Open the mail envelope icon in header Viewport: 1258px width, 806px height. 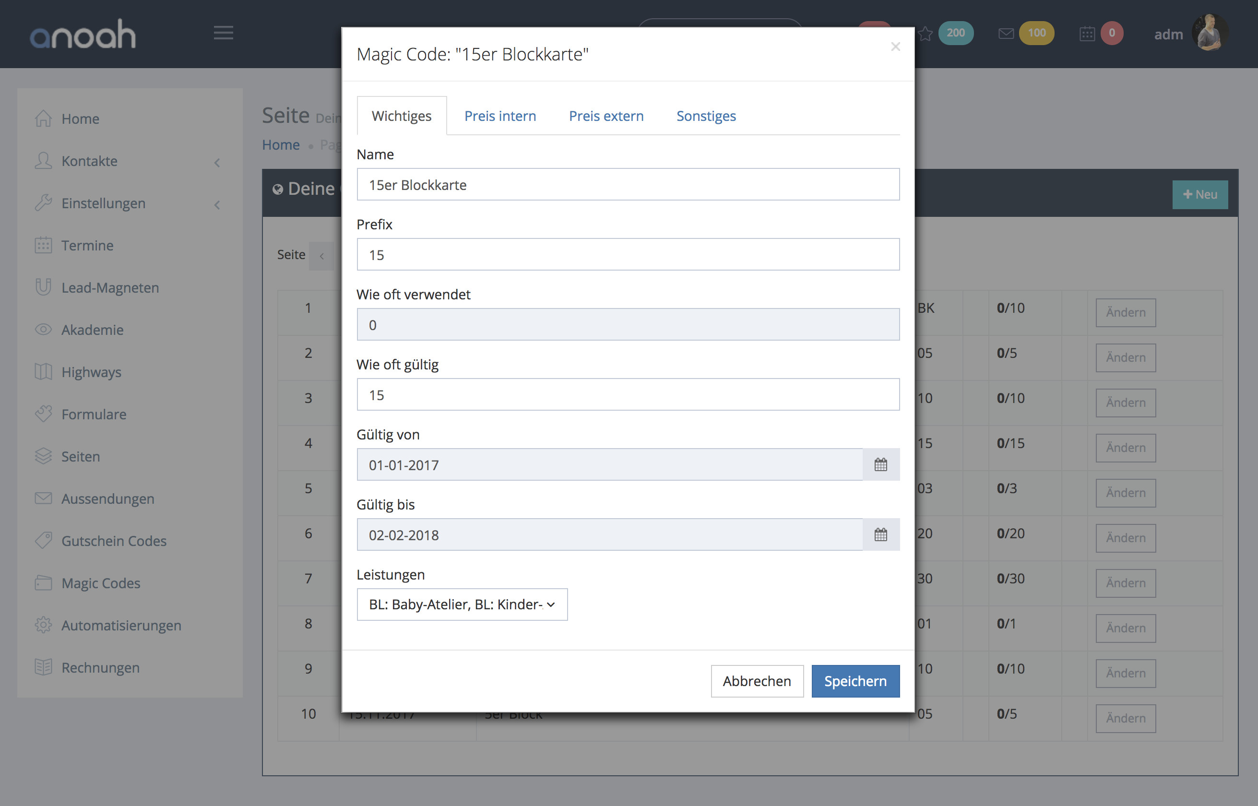point(1005,34)
